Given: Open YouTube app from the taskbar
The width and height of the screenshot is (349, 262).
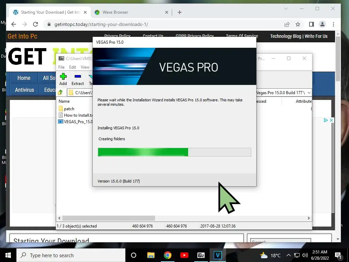Looking at the screenshot, I should coord(184,255).
